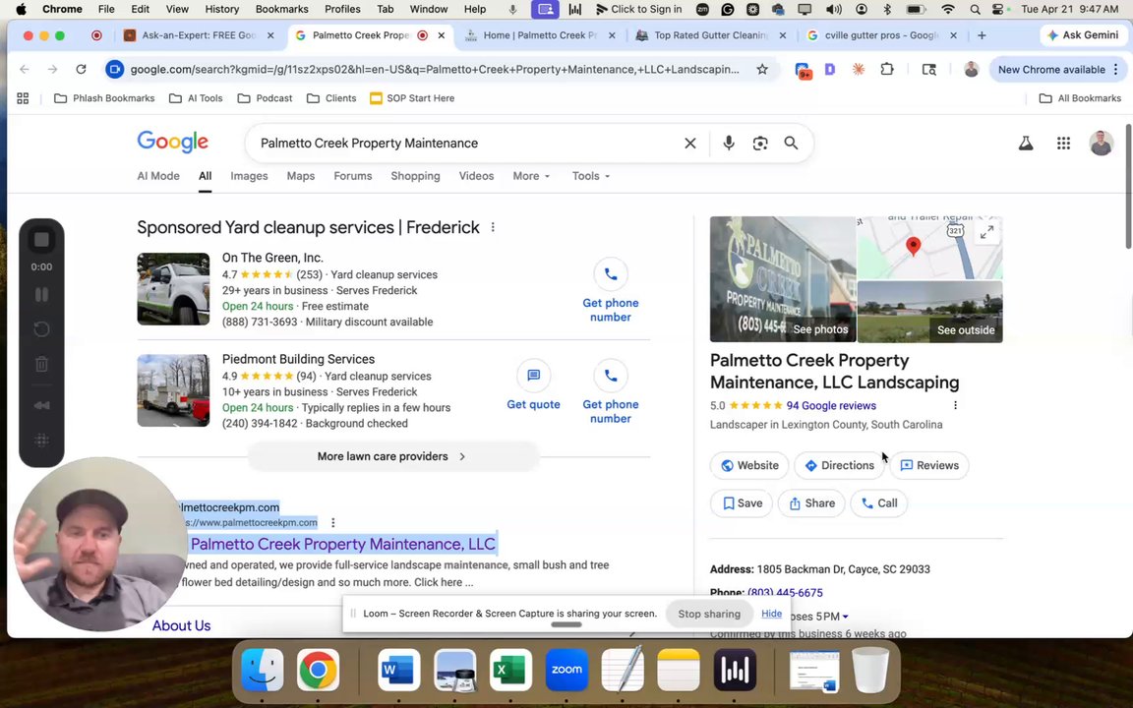Image resolution: width=1133 pixels, height=708 pixels.
Task: Open the All Bookmarks folder
Action: (x=1080, y=98)
